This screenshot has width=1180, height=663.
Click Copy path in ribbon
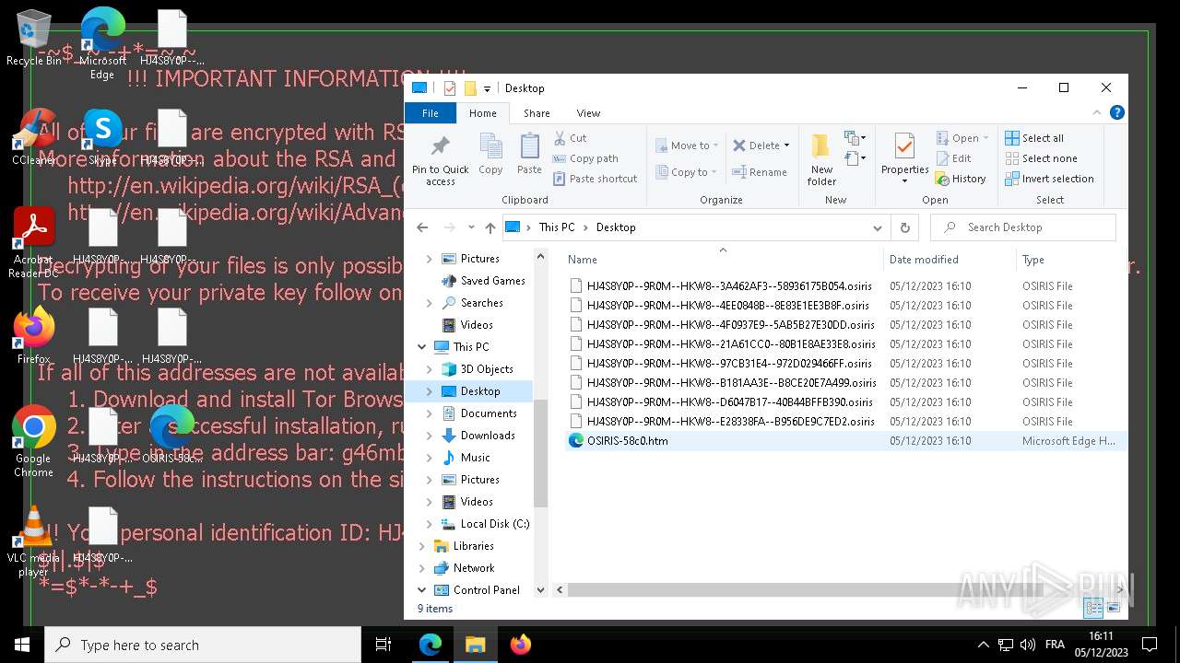[585, 158]
